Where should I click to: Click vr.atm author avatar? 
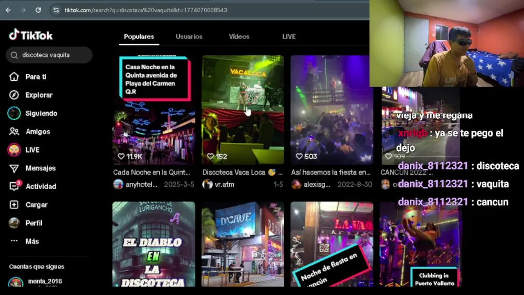[x=208, y=184]
